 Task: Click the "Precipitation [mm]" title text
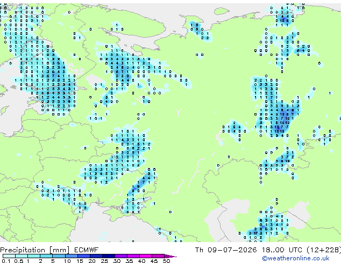click(x=35, y=250)
